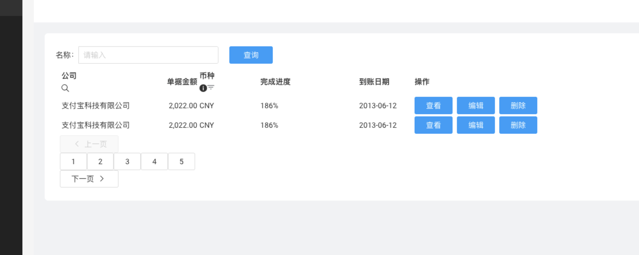Viewport: 639px width, 255px height.
Task: Click 2,022.00 amount in the second row
Action: [x=183, y=125]
